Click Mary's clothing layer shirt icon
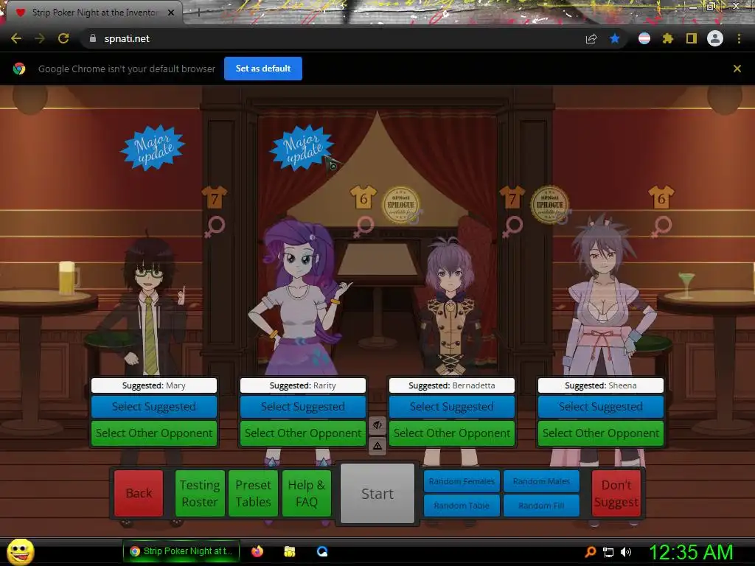This screenshot has width=755, height=566. tap(215, 198)
